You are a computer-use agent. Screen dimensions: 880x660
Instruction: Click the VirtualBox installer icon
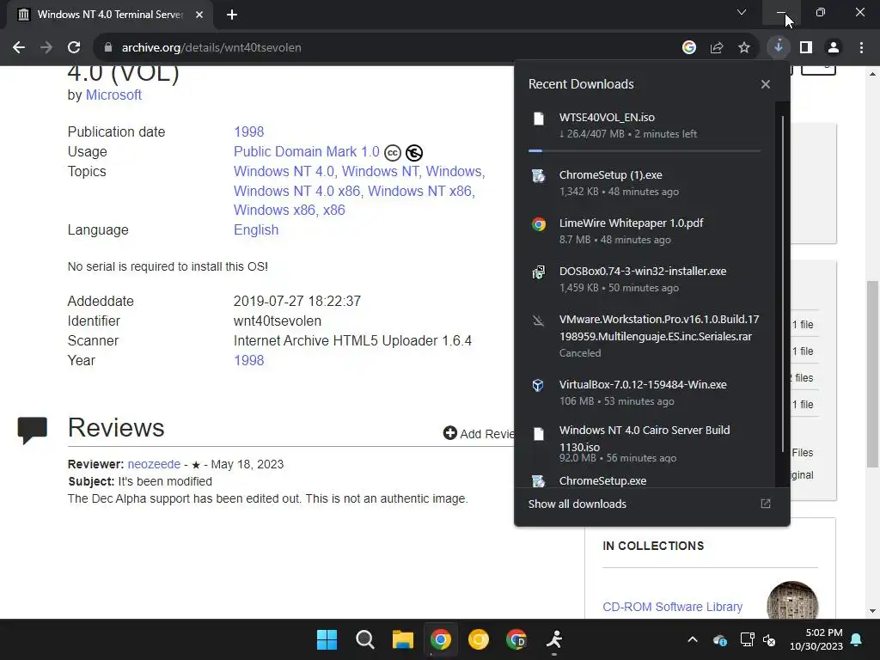pyautogui.click(x=538, y=385)
